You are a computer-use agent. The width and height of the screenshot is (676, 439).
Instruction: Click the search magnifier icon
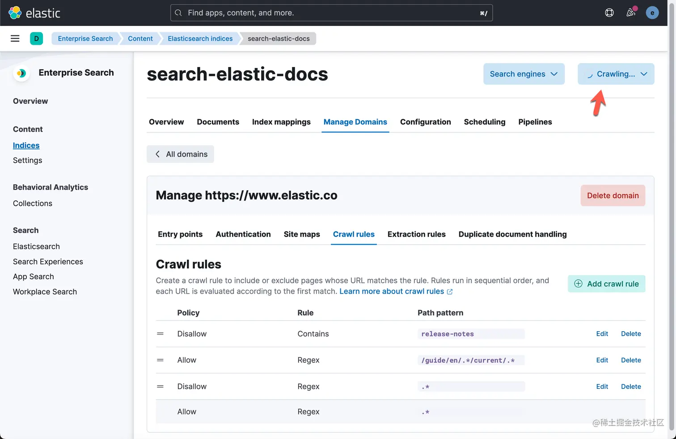pyautogui.click(x=178, y=13)
